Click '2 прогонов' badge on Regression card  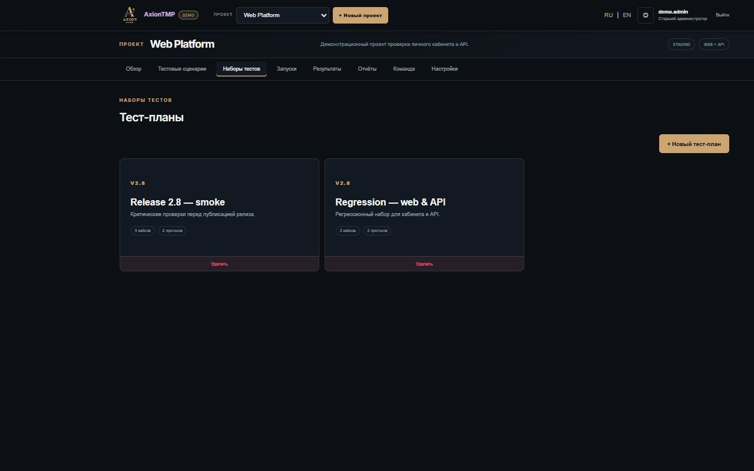[377, 231]
